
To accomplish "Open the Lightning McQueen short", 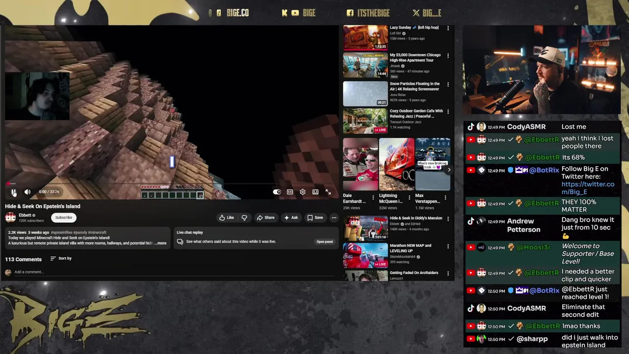I will pos(397,164).
